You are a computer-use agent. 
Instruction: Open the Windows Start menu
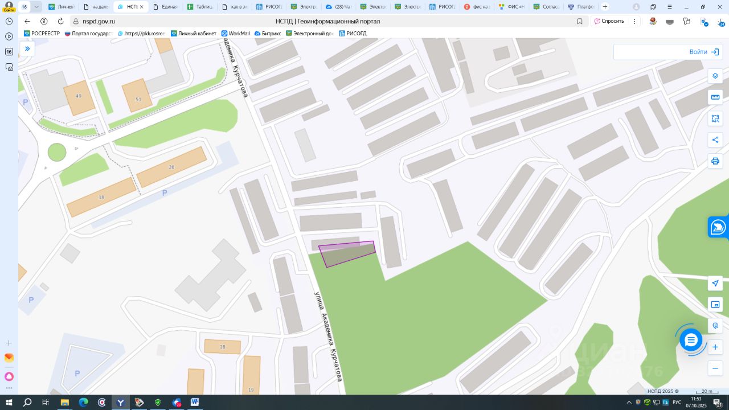tap(9, 403)
